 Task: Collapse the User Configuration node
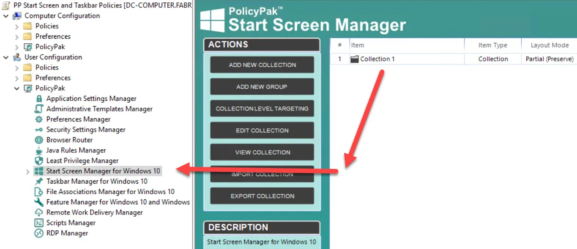click(6, 58)
